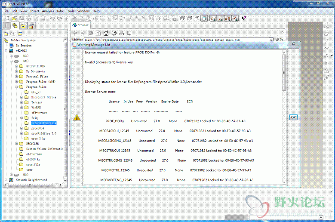Click the browser Refresh icon
Image resolution: width=335 pixels, height=222 pixels.
(98, 33)
